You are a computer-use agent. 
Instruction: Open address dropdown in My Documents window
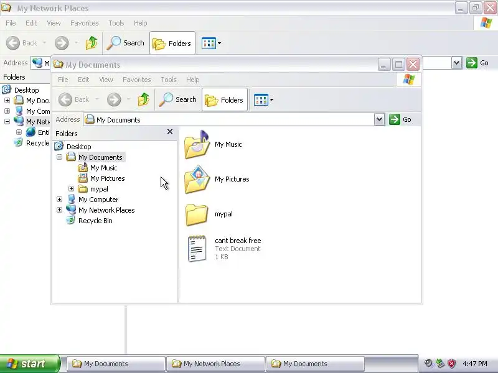(379, 119)
